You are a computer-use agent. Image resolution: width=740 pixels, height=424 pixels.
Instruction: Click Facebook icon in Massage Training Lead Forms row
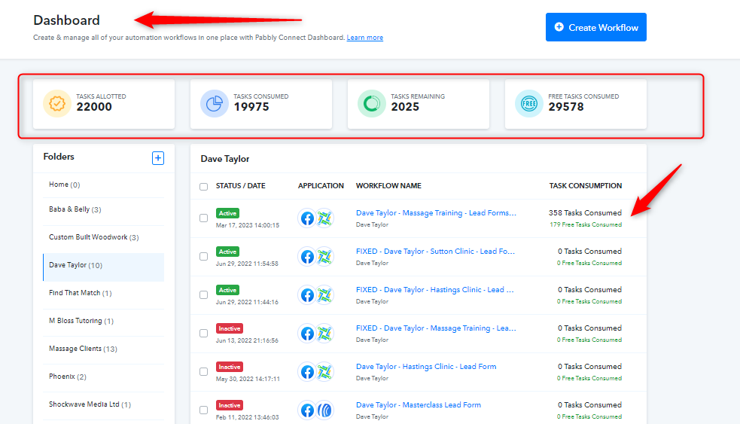pyautogui.click(x=307, y=218)
